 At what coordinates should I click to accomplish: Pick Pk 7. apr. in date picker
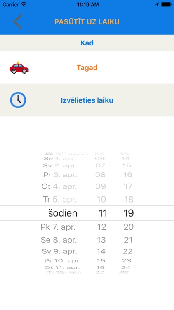pos(58,227)
